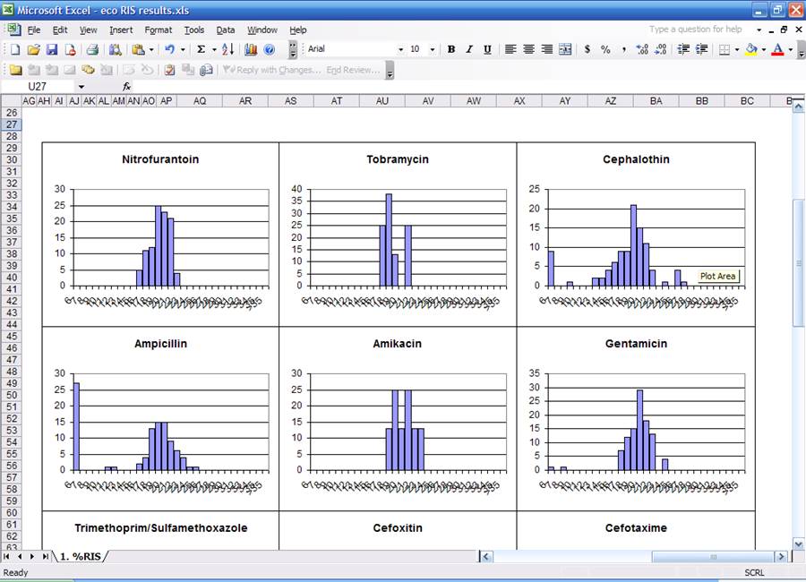Image resolution: width=806 pixels, height=582 pixels.
Task: Open Excel Help with the question mark icon
Action: click(x=269, y=49)
